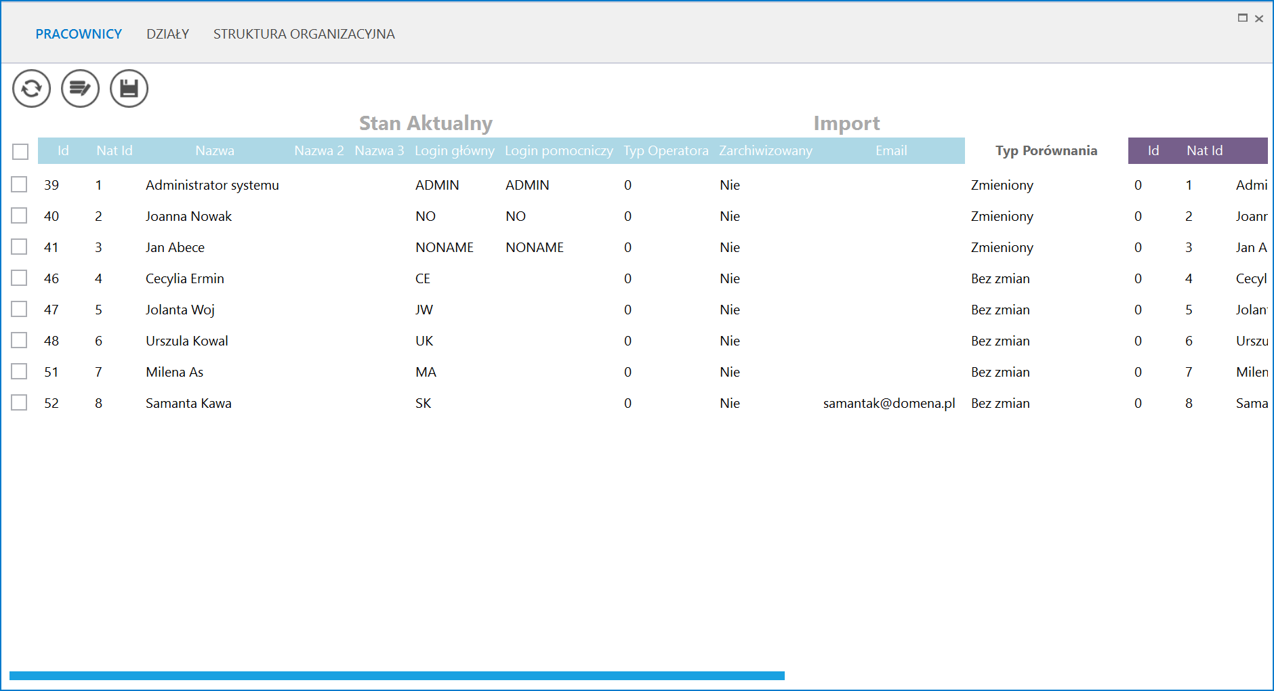
Task: Click the NONAME main login cell
Action: (x=445, y=247)
